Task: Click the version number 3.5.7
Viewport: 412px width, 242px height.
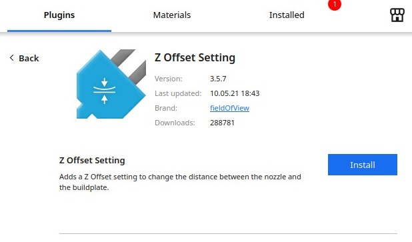Action: click(218, 79)
